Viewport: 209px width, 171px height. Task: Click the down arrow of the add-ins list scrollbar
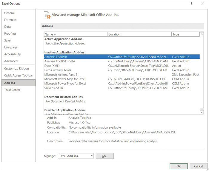pos(202,113)
